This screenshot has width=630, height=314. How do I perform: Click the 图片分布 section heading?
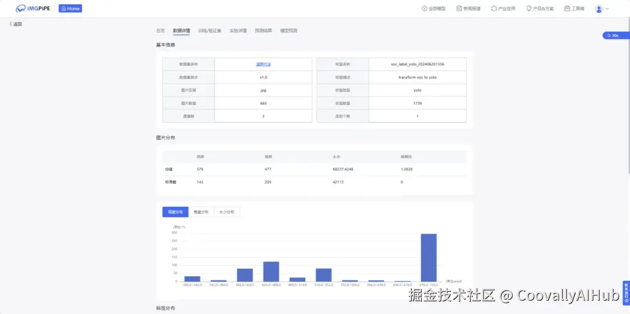click(x=166, y=137)
